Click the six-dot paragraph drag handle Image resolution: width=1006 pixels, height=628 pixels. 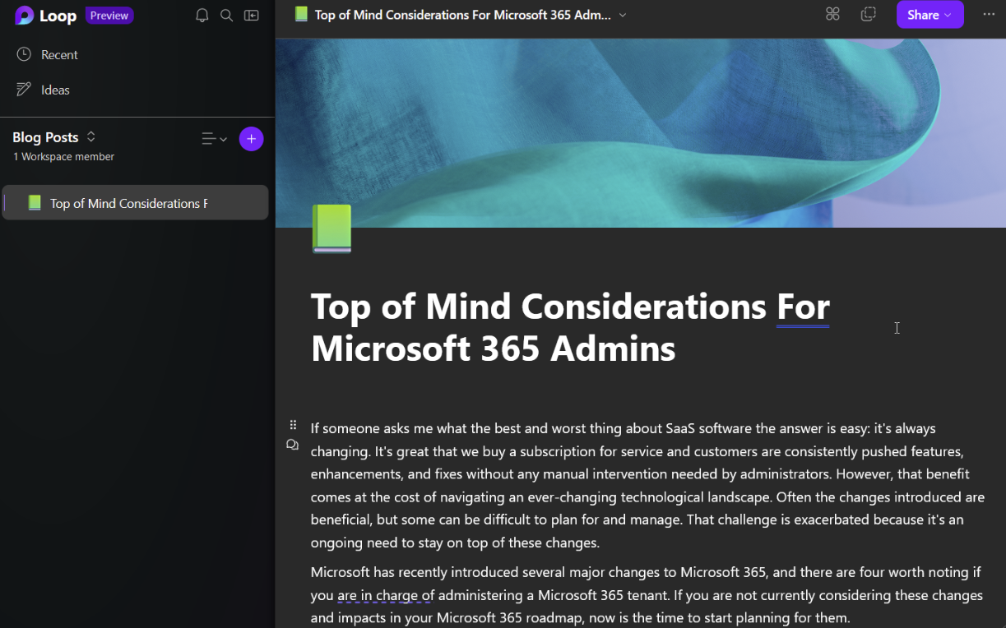click(293, 425)
